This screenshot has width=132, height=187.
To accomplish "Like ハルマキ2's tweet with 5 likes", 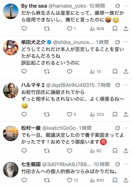I will point(71,115).
